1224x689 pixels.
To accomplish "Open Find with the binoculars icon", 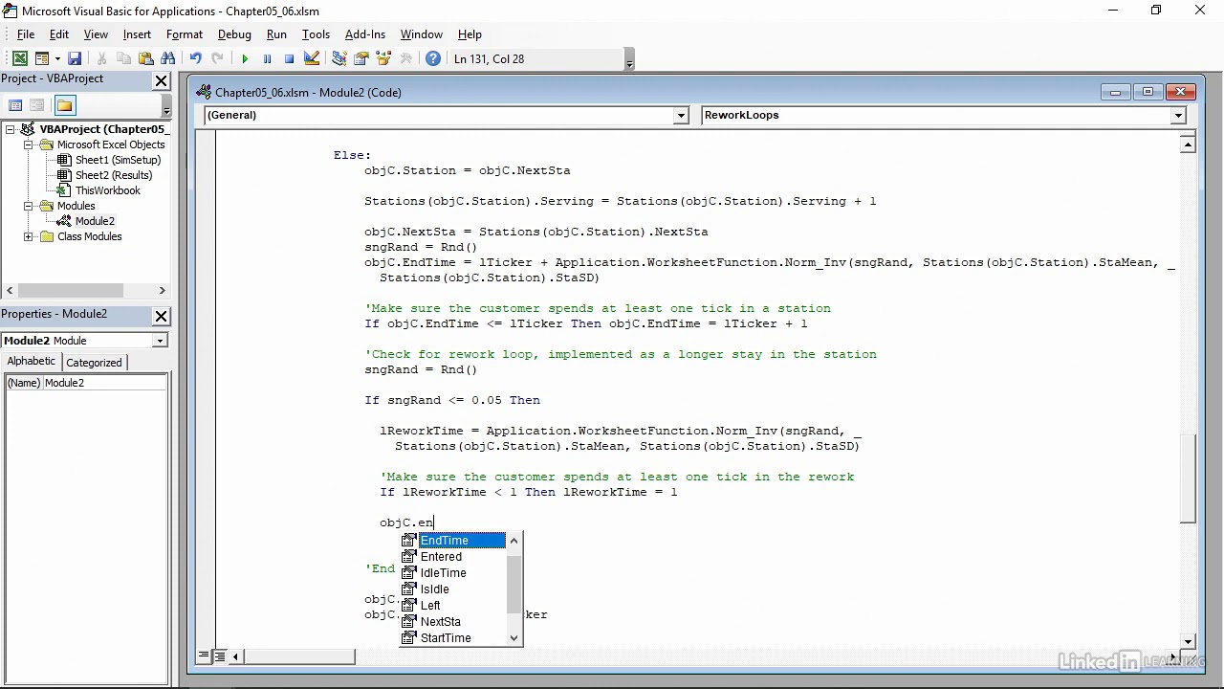I will pyautogui.click(x=168, y=58).
